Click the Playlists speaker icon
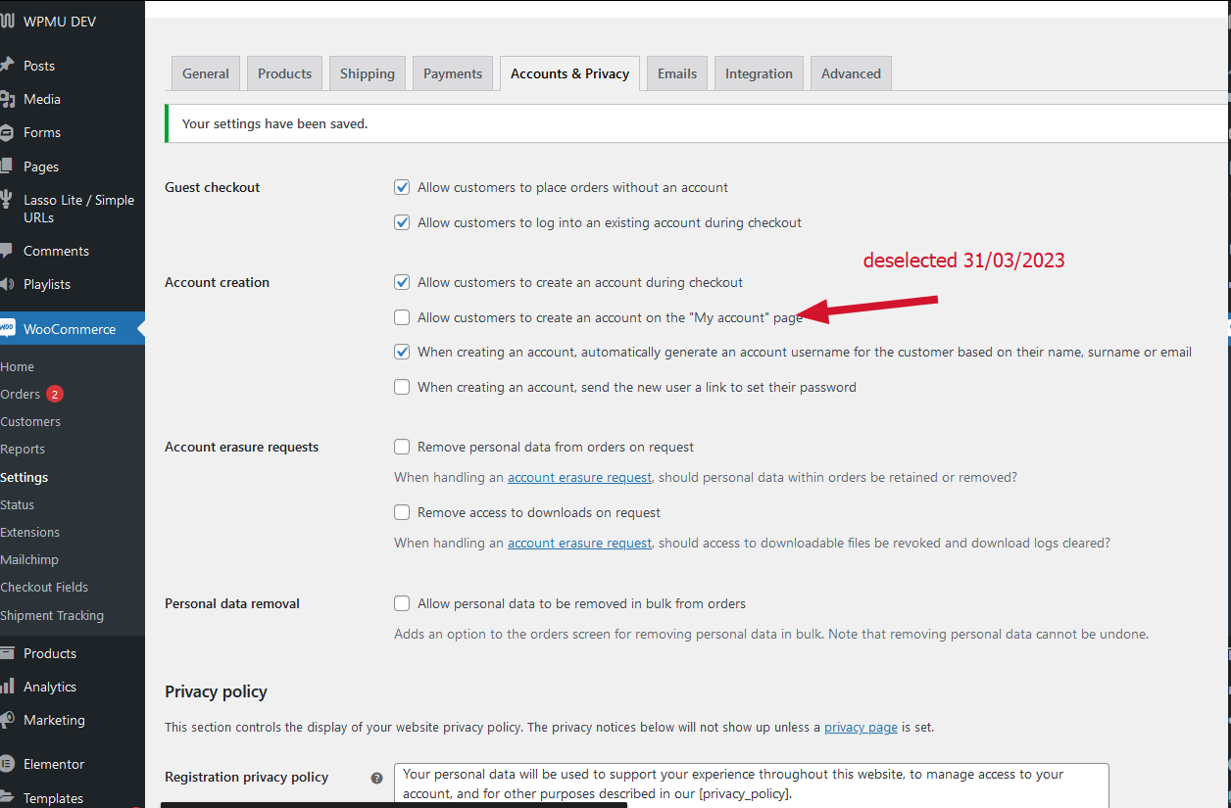 pos(8,284)
